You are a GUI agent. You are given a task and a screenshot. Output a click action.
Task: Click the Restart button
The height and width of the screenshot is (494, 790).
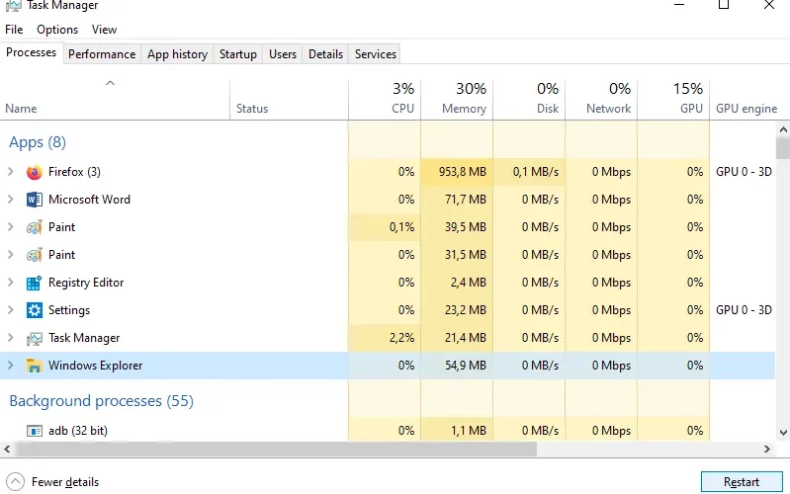742,482
